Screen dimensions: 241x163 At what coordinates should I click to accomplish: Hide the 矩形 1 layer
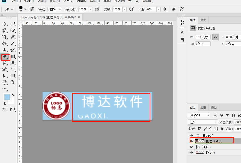click(x=191, y=147)
